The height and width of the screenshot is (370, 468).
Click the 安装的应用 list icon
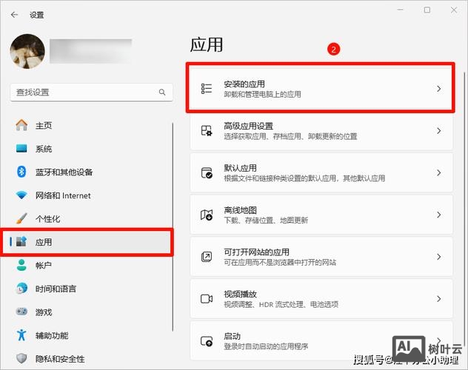(207, 89)
